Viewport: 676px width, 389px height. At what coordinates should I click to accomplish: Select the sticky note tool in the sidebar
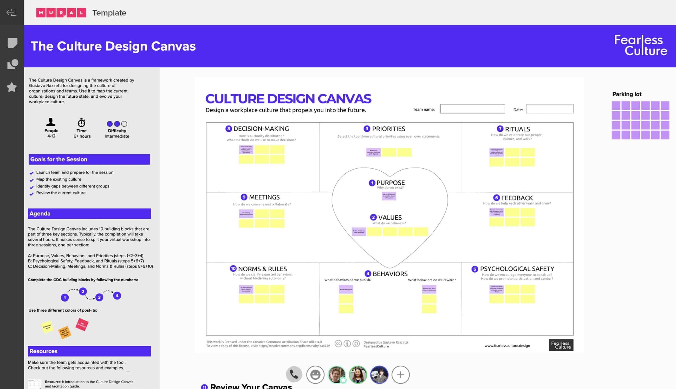[x=12, y=42]
